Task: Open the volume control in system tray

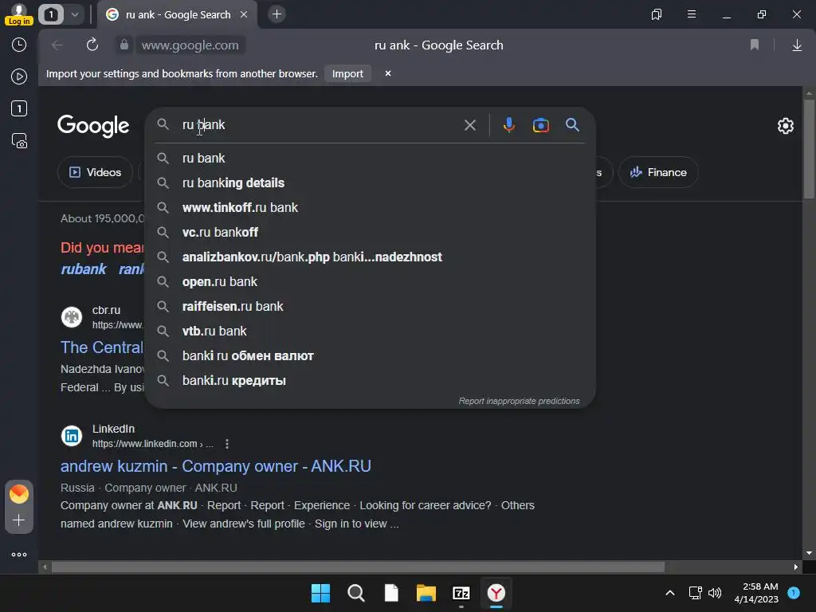Action: 715,593
